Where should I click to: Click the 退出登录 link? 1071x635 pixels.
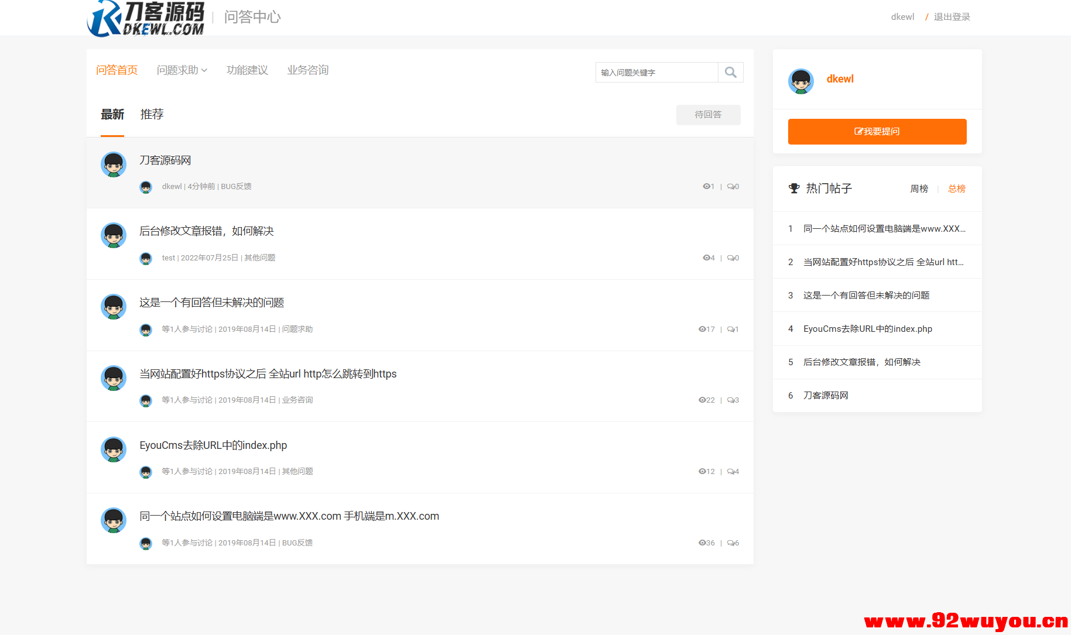[952, 17]
